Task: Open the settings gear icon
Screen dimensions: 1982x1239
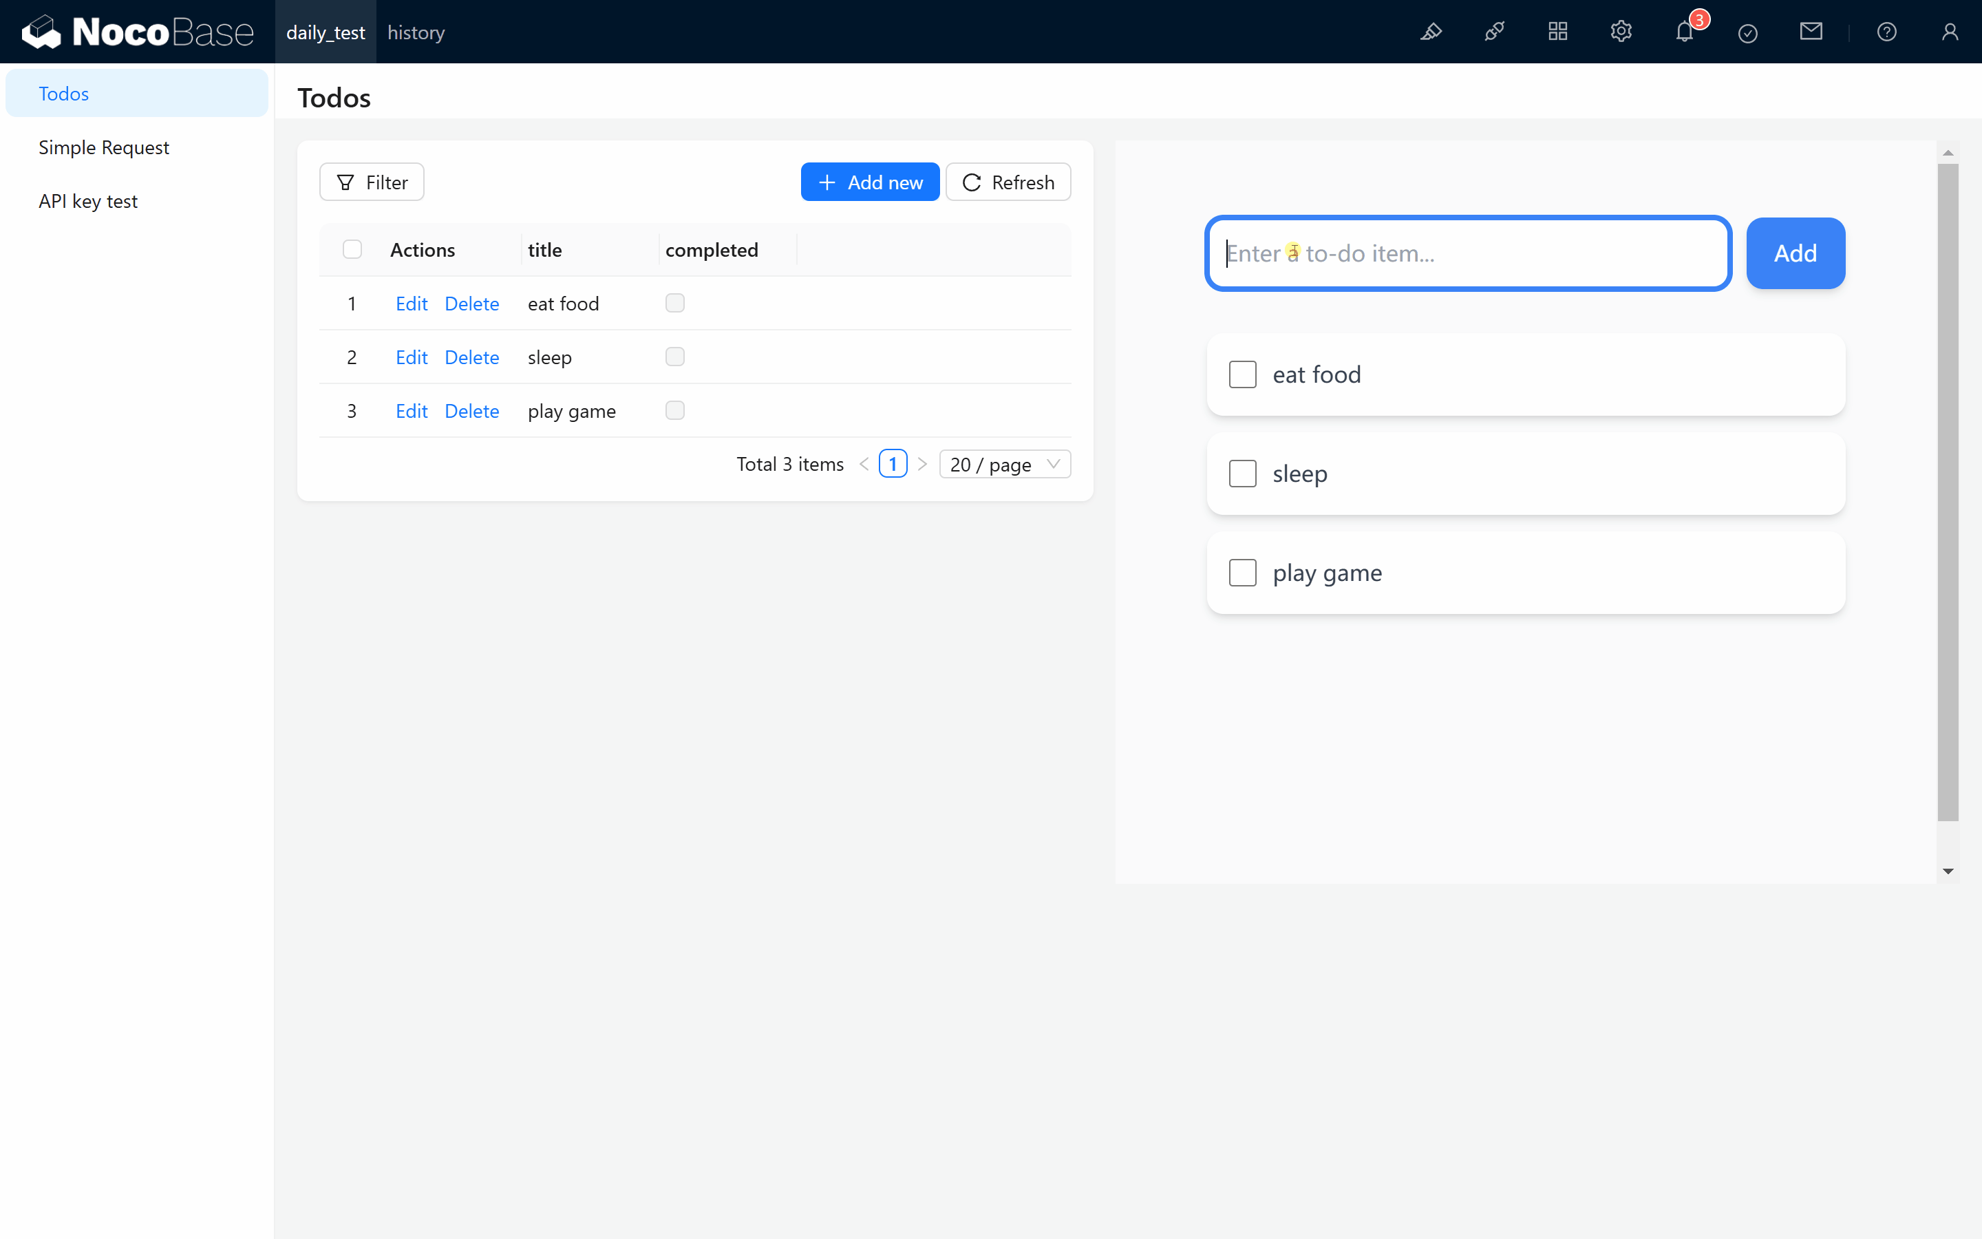Action: [x=1621, y=32]
